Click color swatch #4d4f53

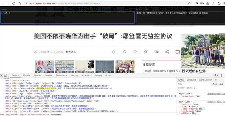click(190, 107)
